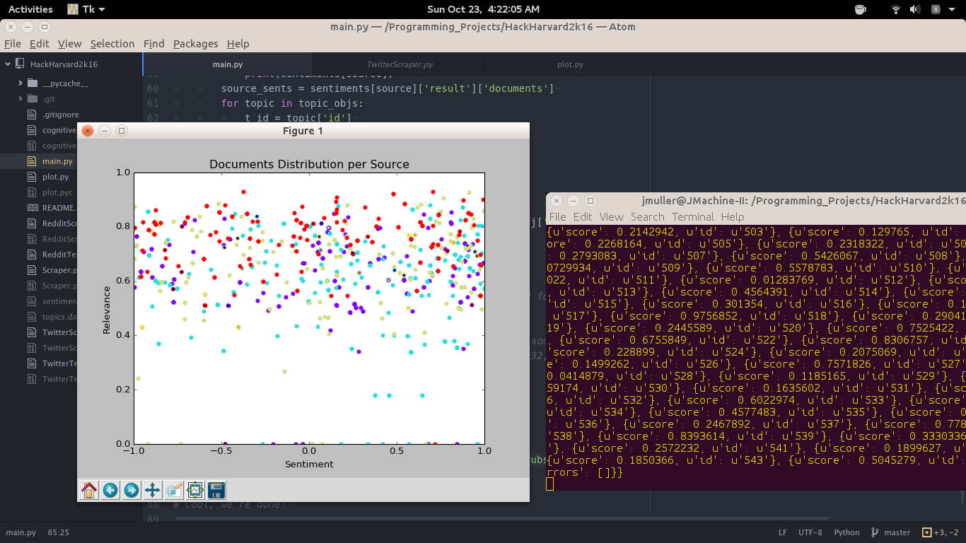Screen dimensions: 966x543
Task: Click the .git folder icon
Action: coord(33,99)
